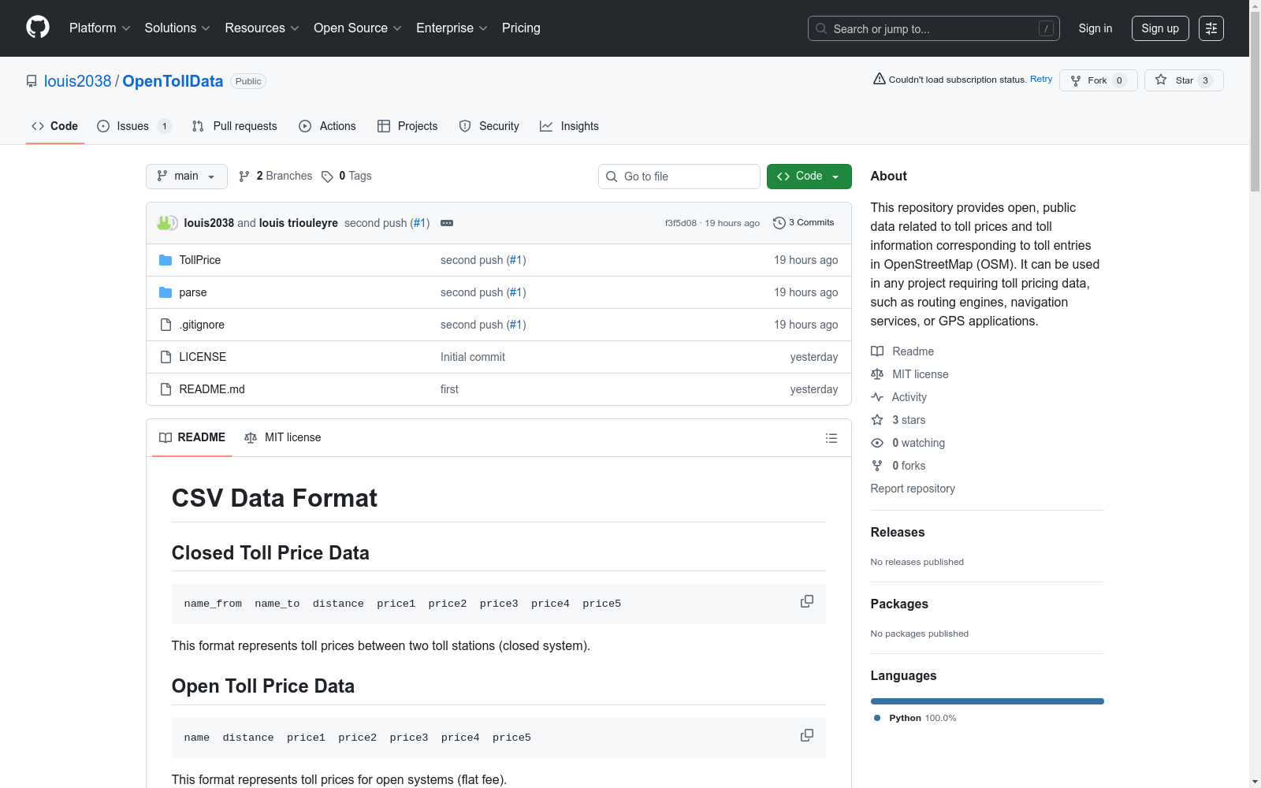This screenshot has width=1261, height=788.
Task: Open the command palette icon button
Action: click(1211, 28)
